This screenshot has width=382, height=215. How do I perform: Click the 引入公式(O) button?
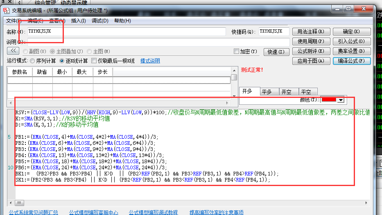[352, 41]
